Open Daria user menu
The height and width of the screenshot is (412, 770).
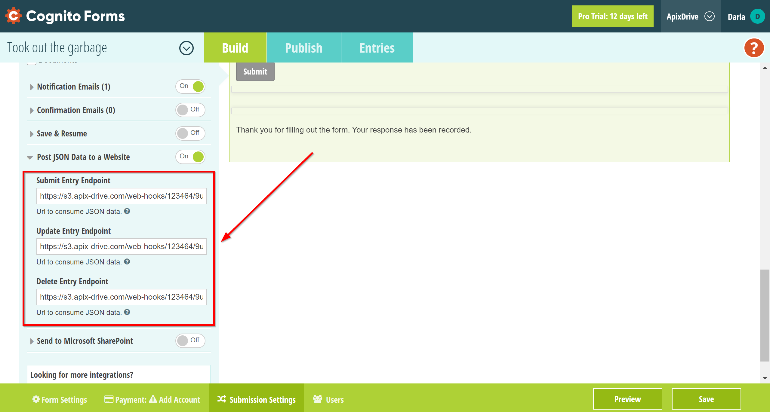pos(746,17)
